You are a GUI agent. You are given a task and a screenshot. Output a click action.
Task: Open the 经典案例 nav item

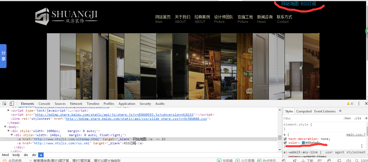[202, 19]
